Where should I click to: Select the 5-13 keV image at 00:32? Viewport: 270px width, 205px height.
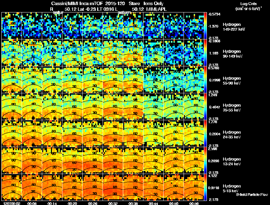click(x=113, y=187)
